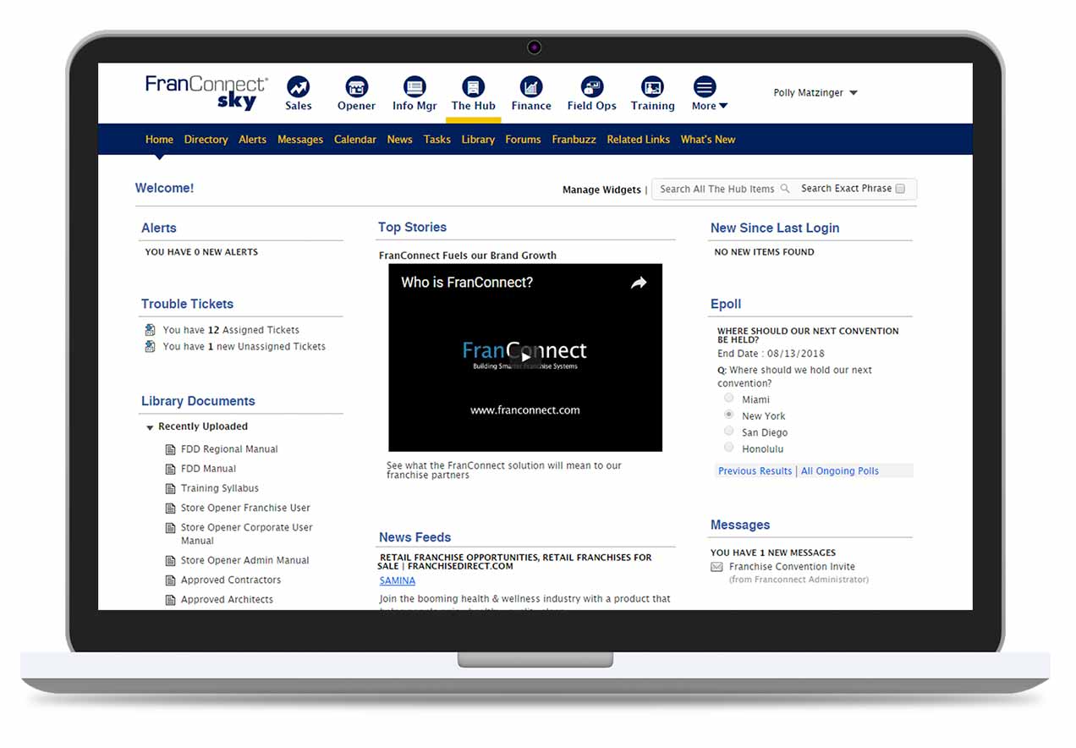Play the Who is FranConnect video
This screenshot has height=748, width=1076.
point(525,357)
